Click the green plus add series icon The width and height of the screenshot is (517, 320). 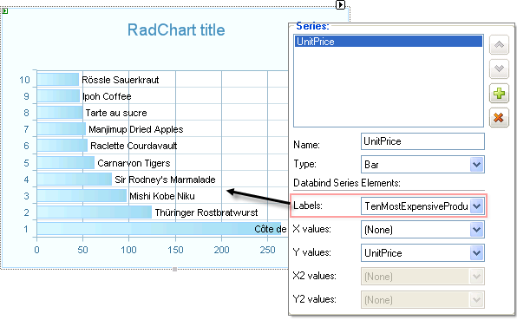click(x=499, y=94)
